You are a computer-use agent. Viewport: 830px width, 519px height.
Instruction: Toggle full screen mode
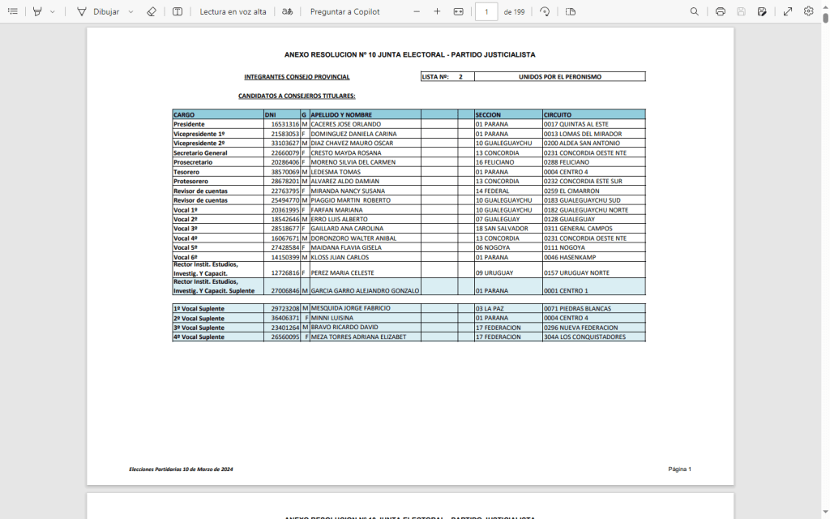(788, 11)
